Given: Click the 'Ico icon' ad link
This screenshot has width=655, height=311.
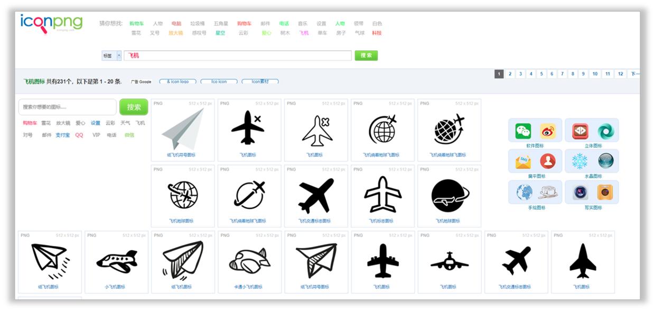Looking at the screenshot, I should tap(219, 81).
